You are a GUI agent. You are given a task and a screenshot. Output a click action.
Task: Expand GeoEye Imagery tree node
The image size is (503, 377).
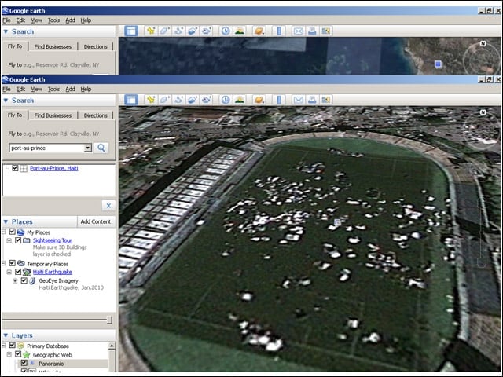15,281
